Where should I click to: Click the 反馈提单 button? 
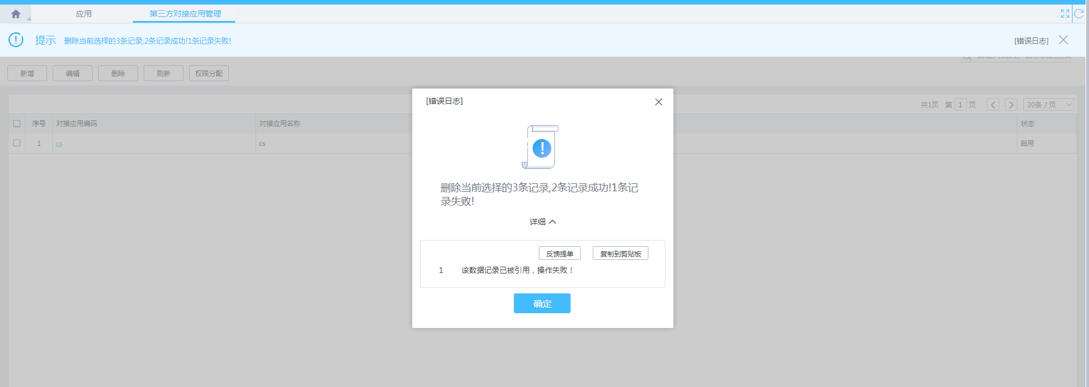tap(559, 254)
